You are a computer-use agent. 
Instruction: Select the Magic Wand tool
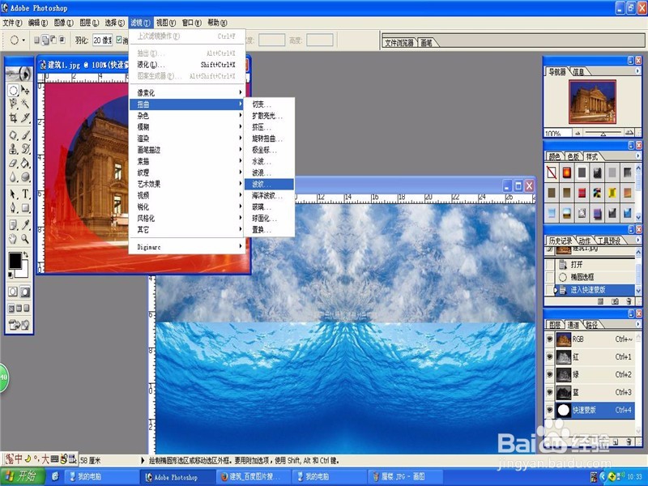[25, 104]
